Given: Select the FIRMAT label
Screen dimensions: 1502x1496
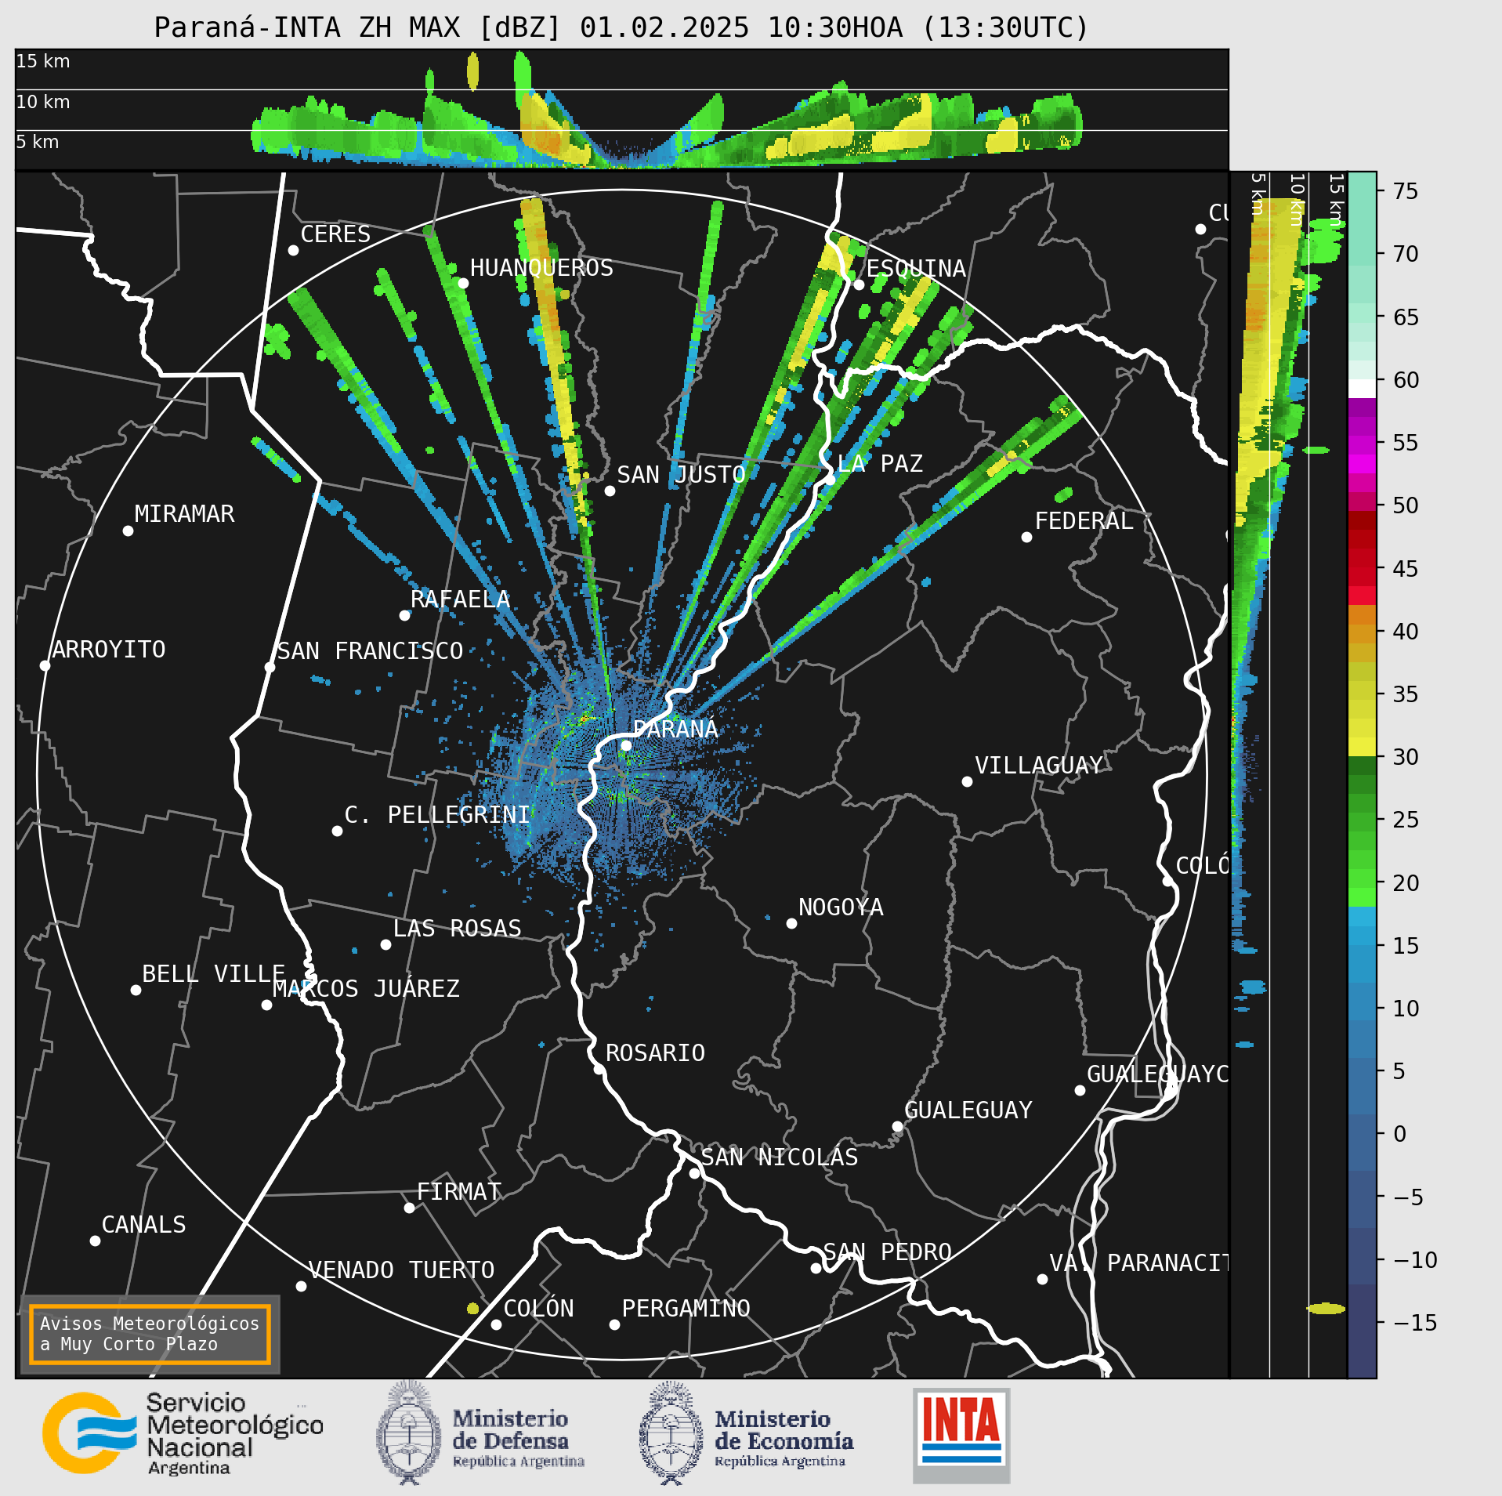Looking at the screenshot, I should click(x=458, y=1191).
